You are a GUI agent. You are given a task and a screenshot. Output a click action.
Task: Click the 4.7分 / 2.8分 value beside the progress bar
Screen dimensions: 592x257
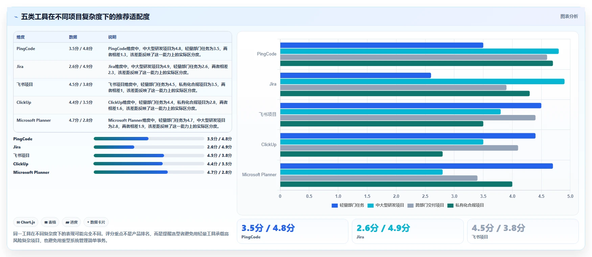220,172
